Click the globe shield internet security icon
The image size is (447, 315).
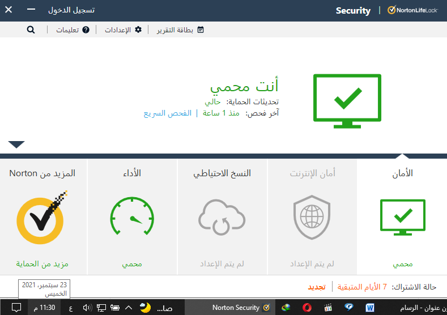point(312,217)
